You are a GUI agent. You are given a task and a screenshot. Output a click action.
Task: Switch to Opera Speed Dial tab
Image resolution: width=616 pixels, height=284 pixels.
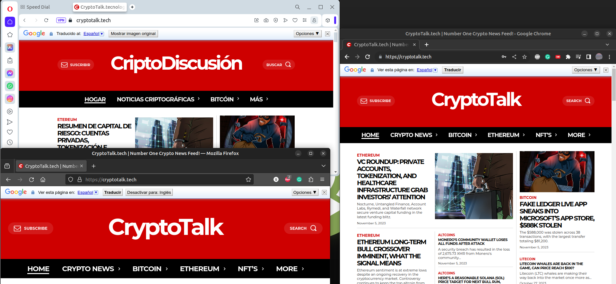pyautogui.click(x=35, y=7)
